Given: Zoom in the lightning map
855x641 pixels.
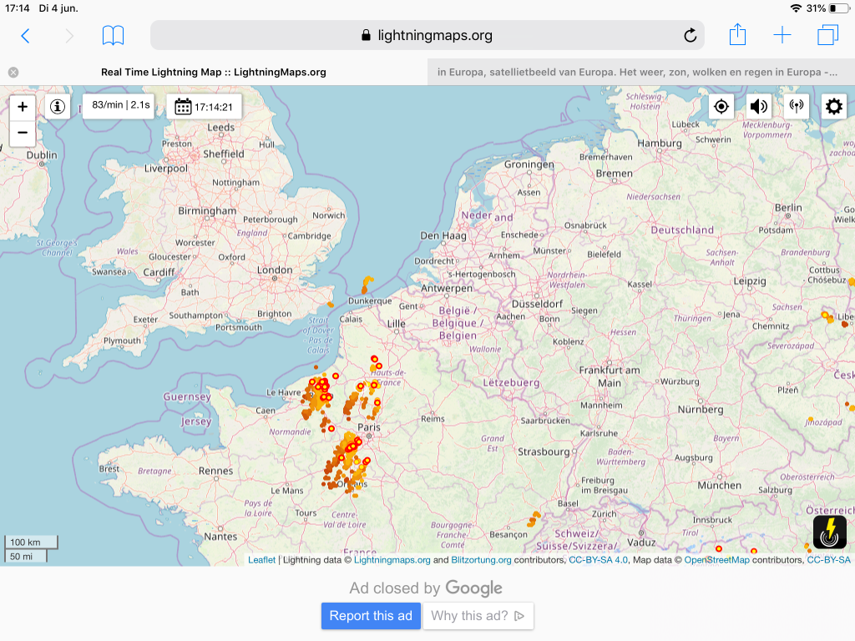Looking at the screenshot, I should [x=23, y=106].
